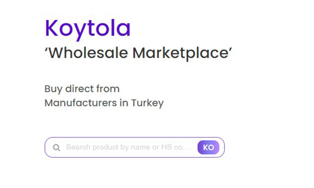Click the search icon beside the placeholder text
Screen dimensions: 314x188
click(x=57, y=148)
